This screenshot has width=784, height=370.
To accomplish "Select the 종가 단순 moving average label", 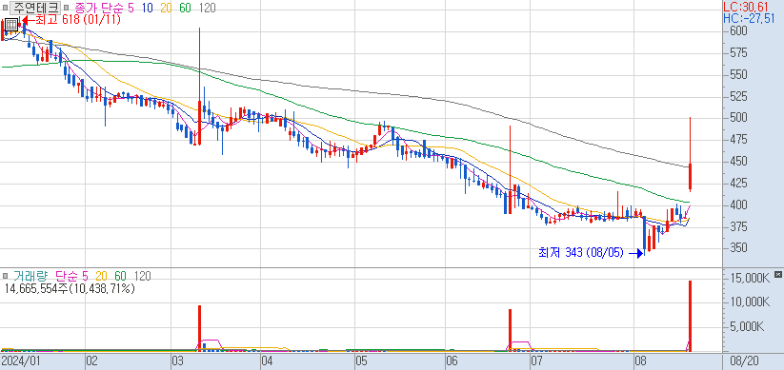I will [98, 8].
